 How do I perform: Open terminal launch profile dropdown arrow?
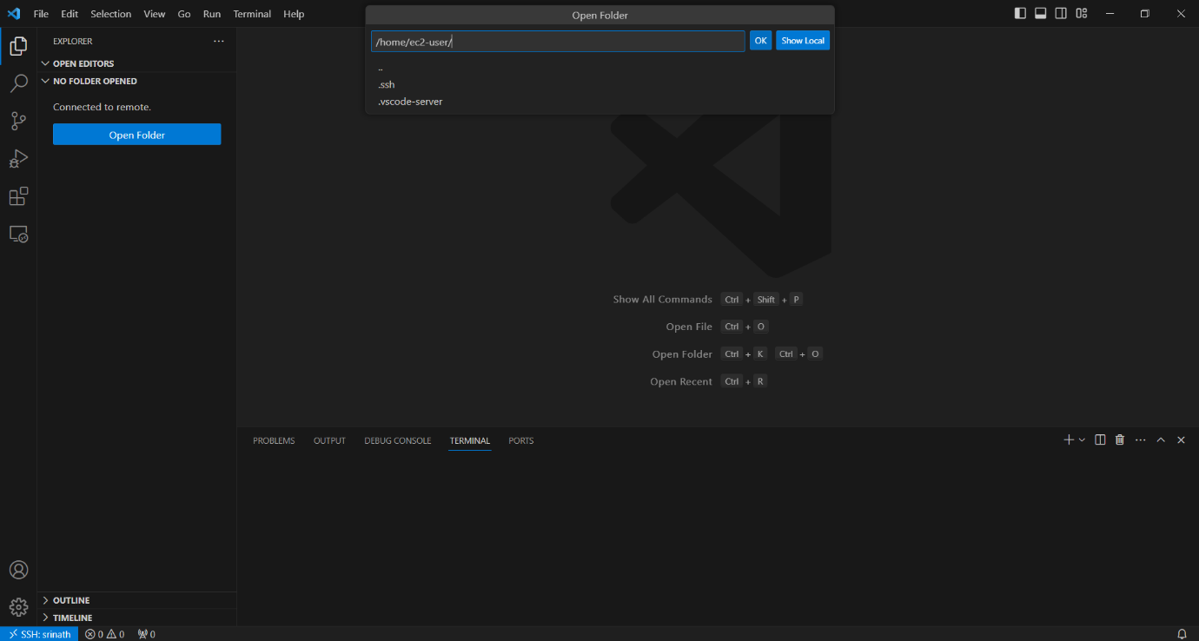click(1082, 440)
